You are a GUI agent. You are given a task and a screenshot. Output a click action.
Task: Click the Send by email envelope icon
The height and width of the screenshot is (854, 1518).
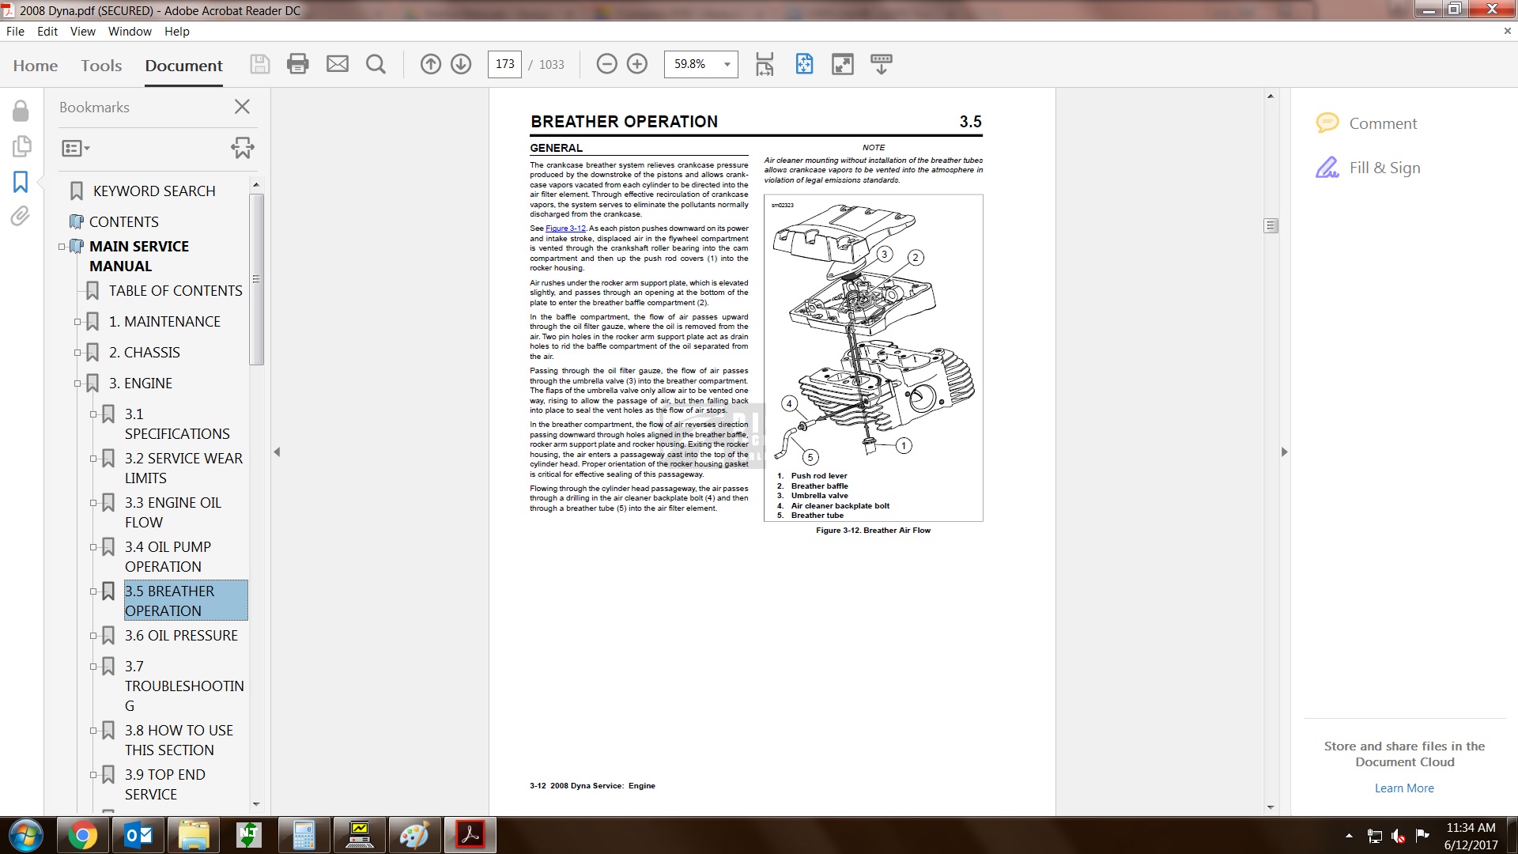coord(338,64)
